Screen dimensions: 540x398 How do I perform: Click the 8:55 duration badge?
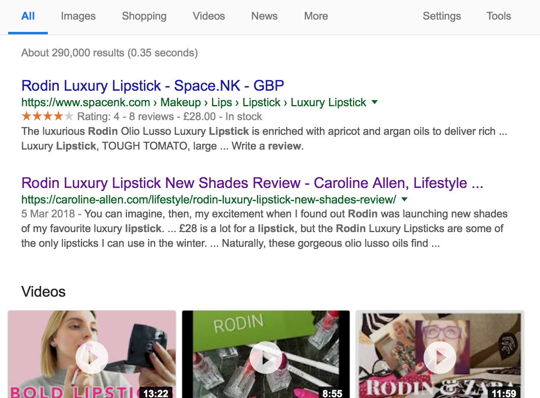[332, 393]
